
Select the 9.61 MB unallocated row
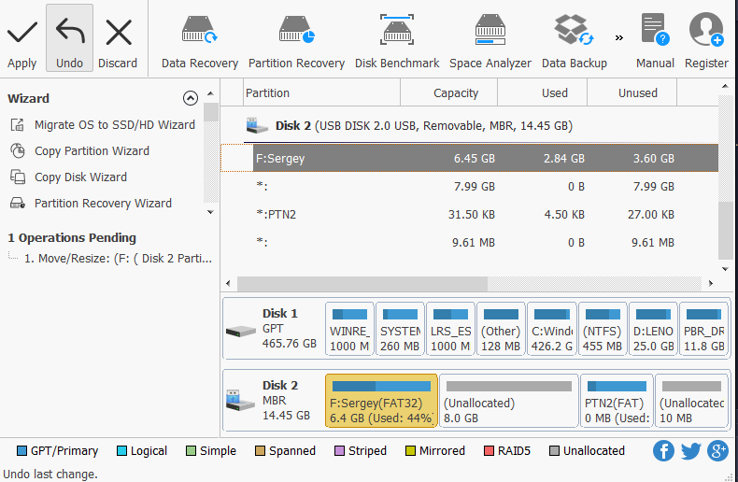(469, 243)
